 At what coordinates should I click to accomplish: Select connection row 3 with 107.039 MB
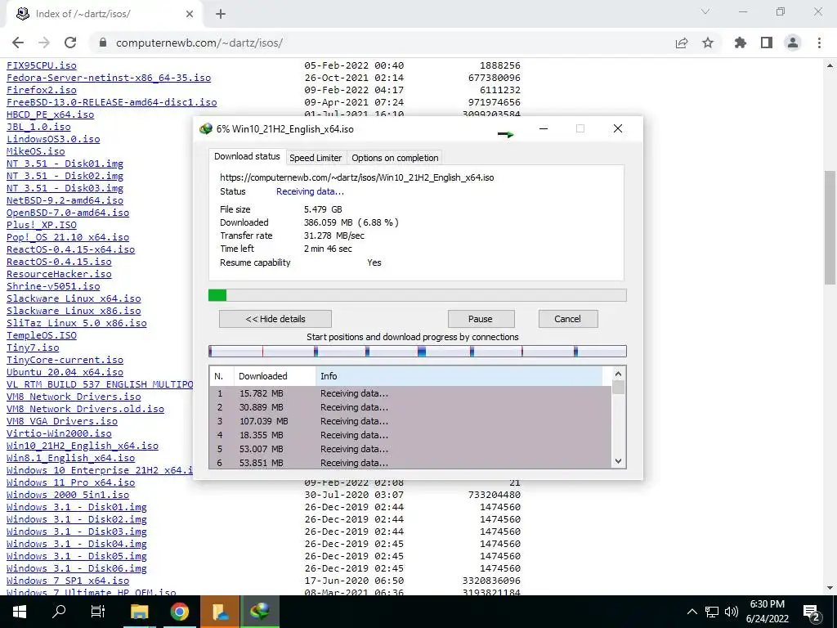[x=410, y=421]
